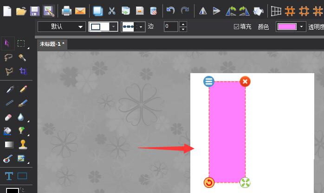The image size is (324, 193).
Task: Click the border width input field
Action: click(x=171, y=26)
